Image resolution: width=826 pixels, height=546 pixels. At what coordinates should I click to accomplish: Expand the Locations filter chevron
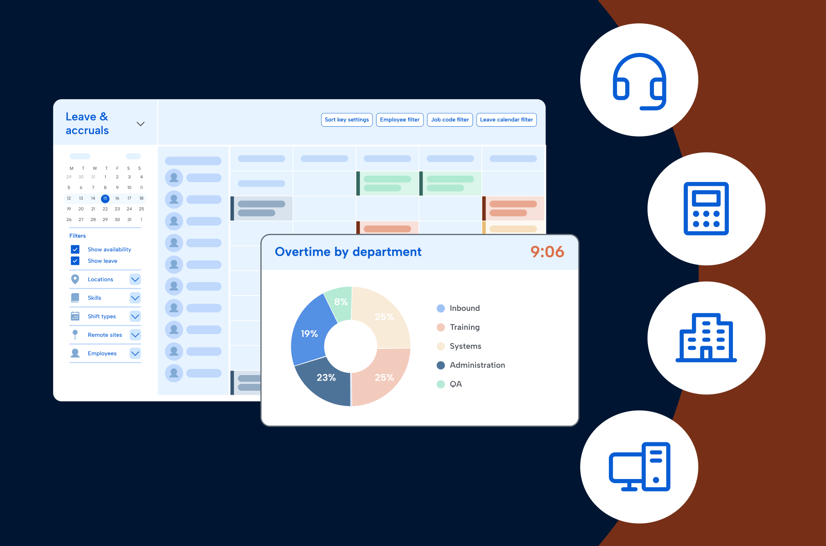click(x=135, y=279)
